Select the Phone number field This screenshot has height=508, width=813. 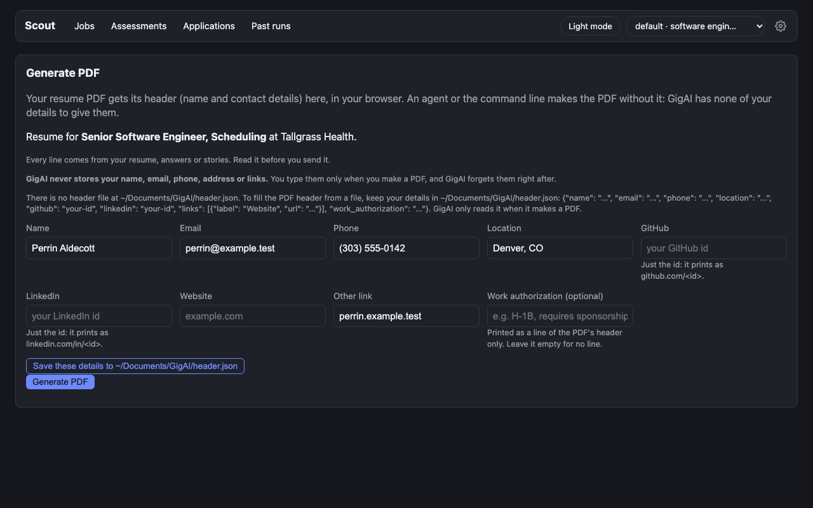[406, 248]
